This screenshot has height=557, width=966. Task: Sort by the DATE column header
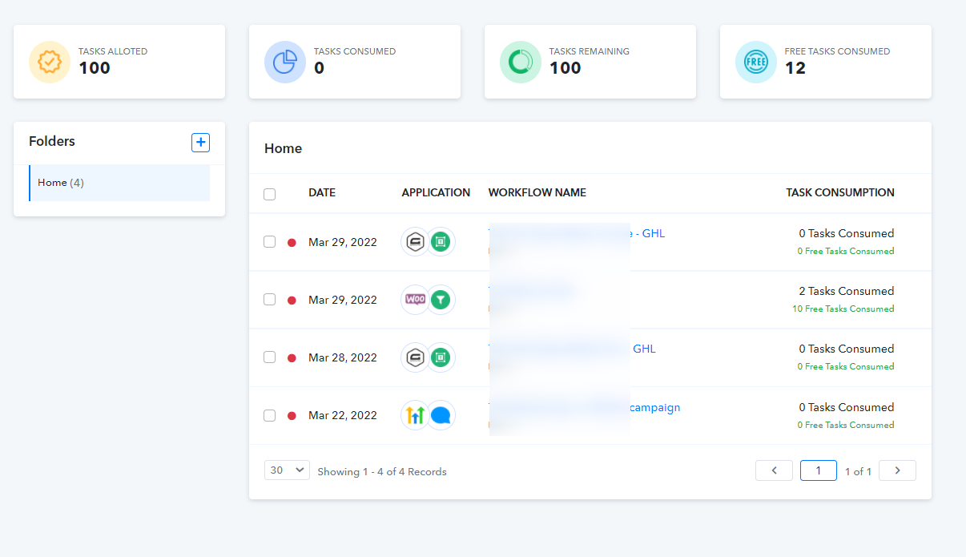pos(322,192)
